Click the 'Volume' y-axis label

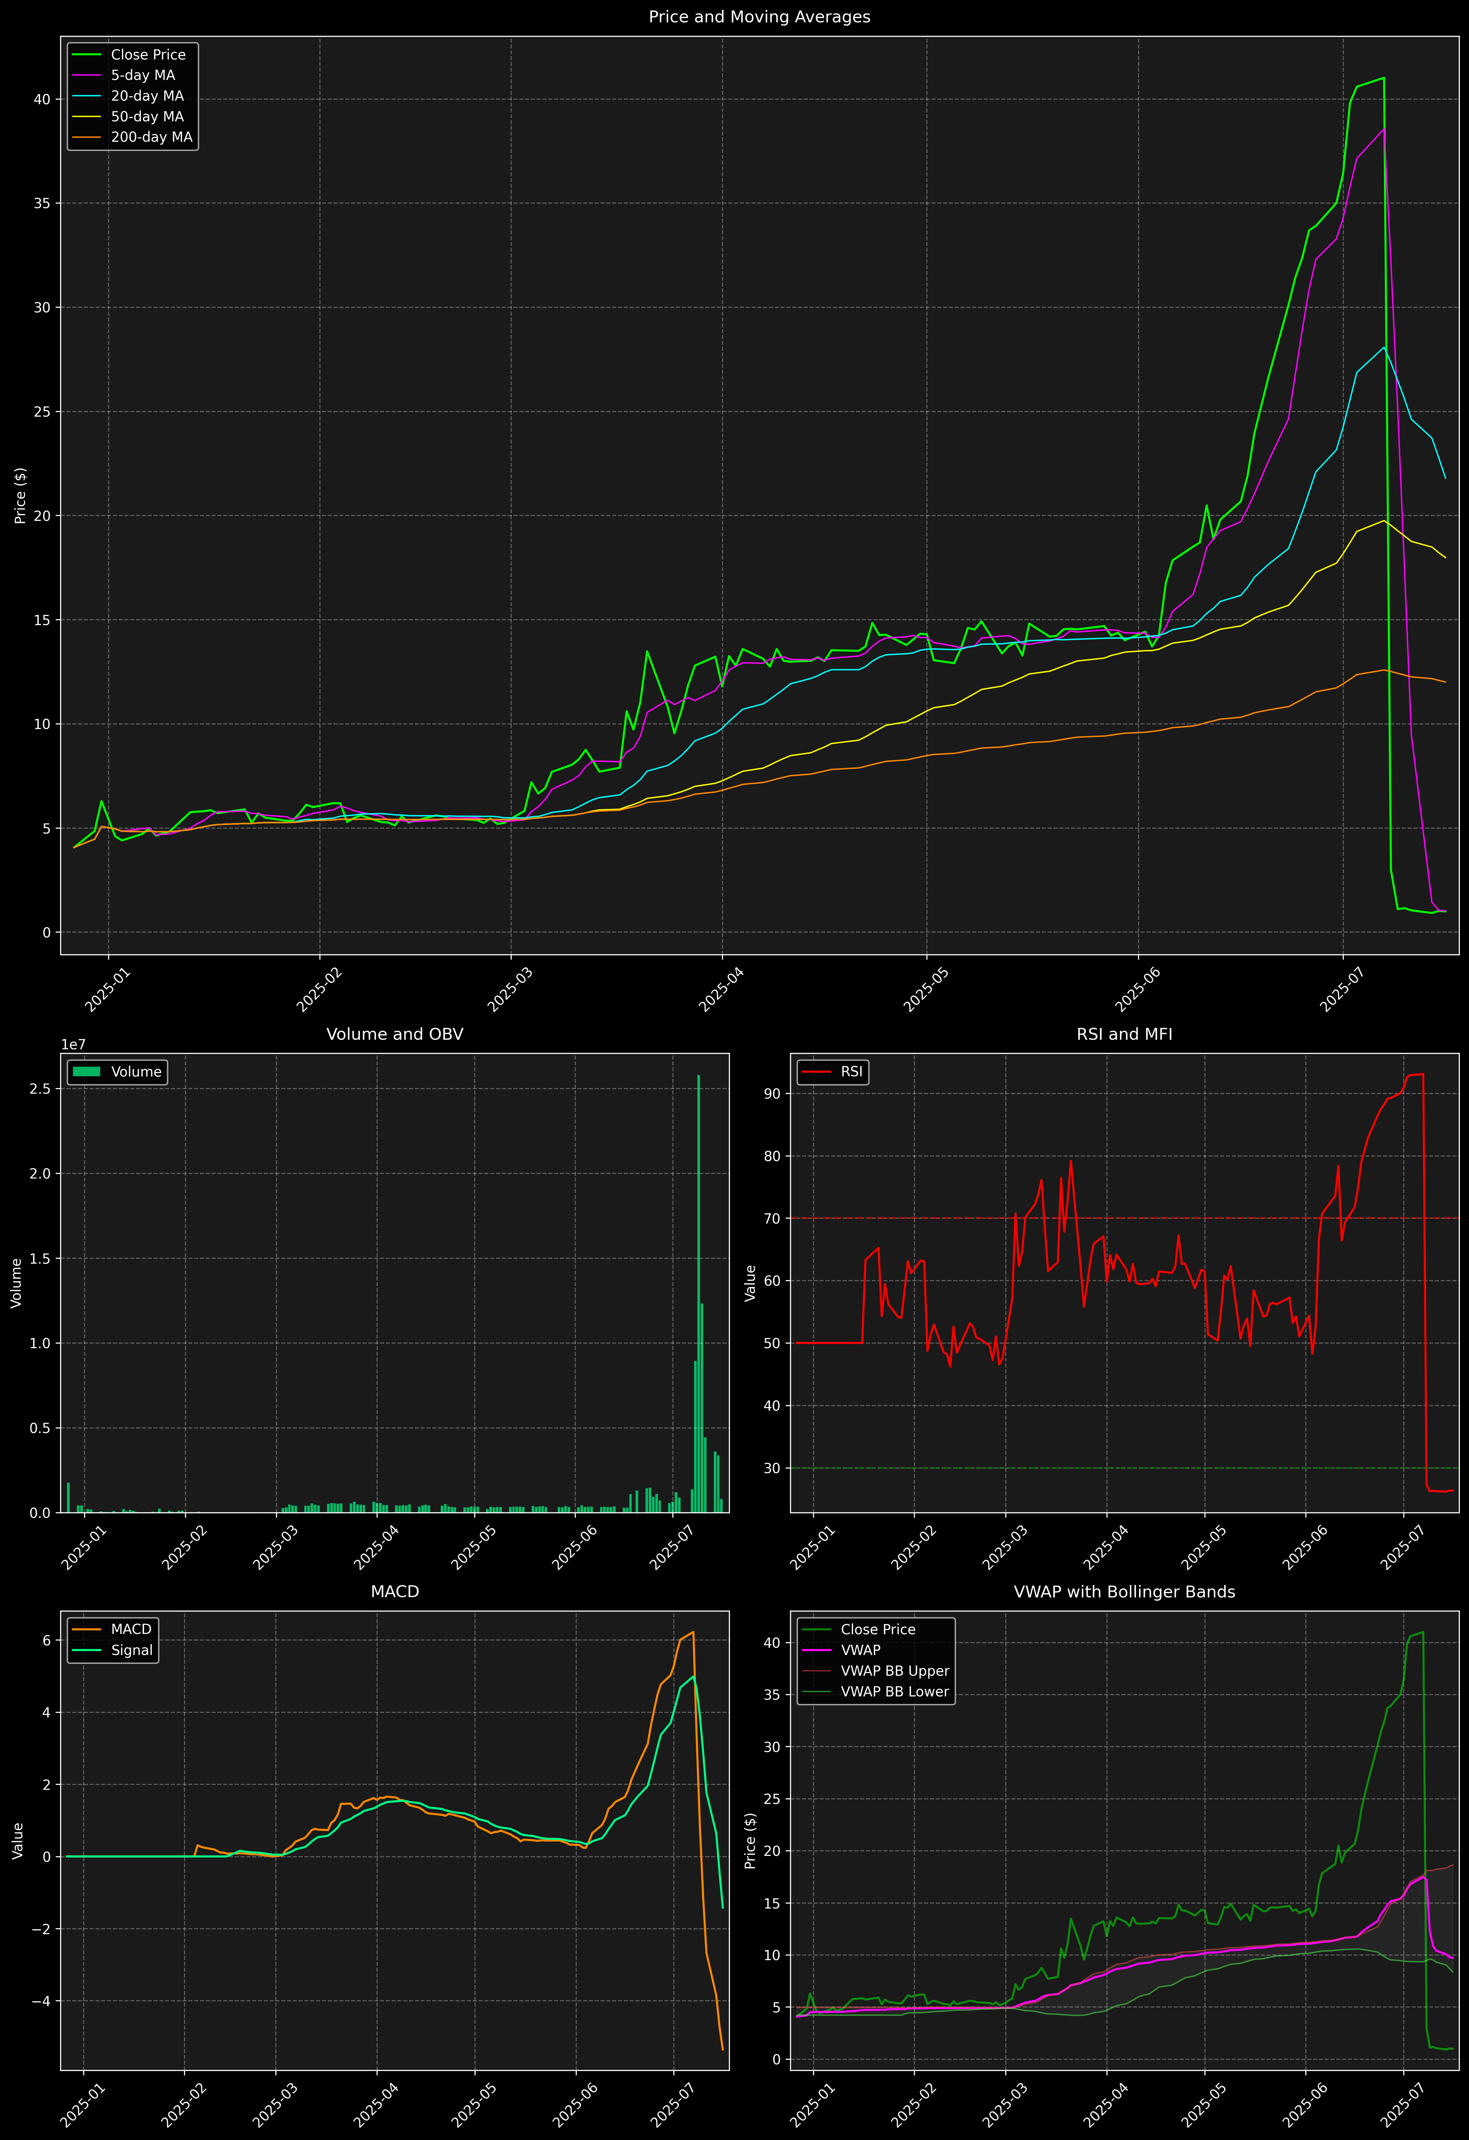[x=16, y=1283]
